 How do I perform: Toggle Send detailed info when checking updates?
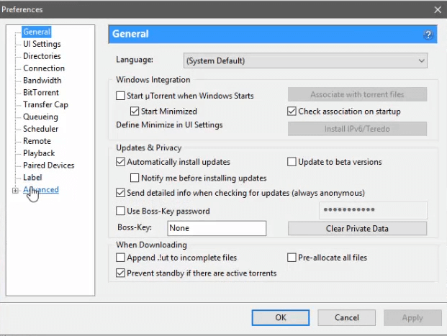coord(120,193)
